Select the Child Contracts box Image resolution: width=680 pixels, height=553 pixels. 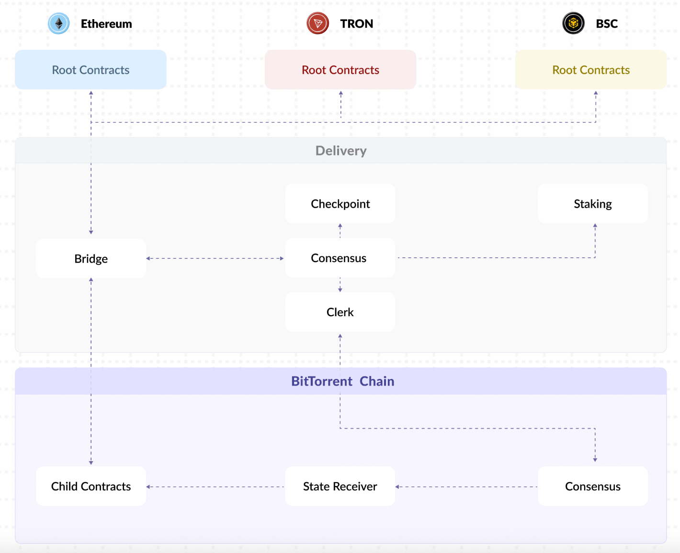91,487
